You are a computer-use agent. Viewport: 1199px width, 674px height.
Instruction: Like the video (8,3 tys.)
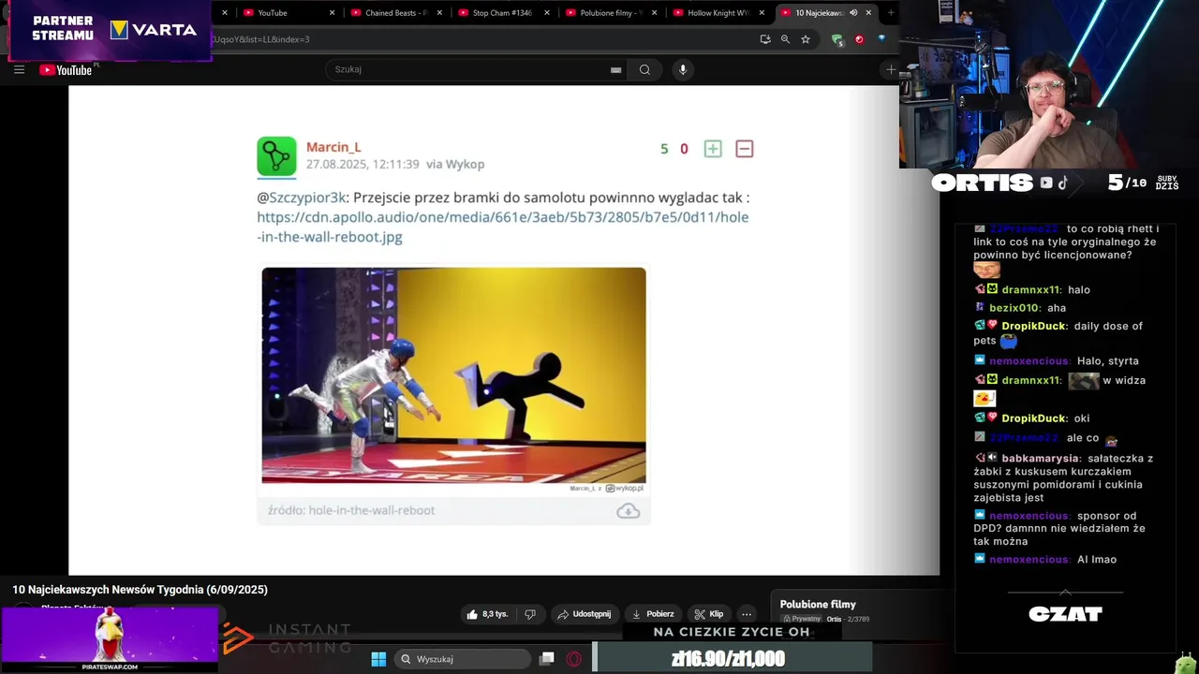487,614
